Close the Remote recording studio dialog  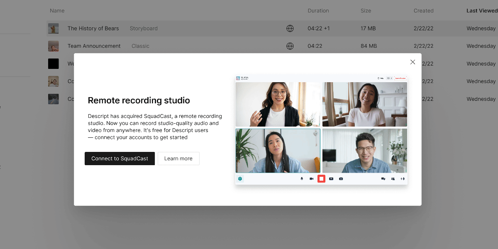tap(413, 62)
